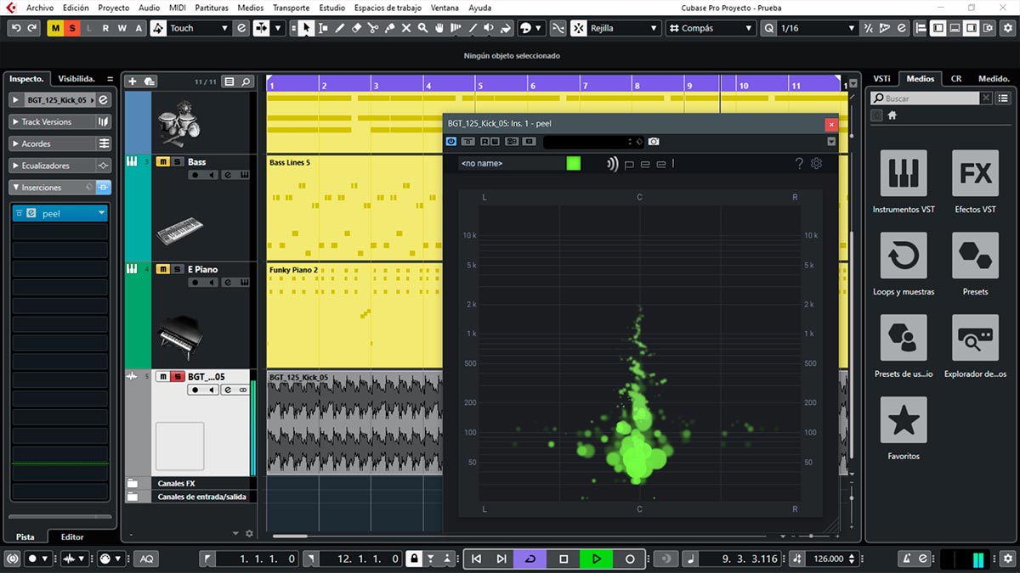Select the hand Comp tool
Screen dimensions: 1020x573
click(439, 28)
